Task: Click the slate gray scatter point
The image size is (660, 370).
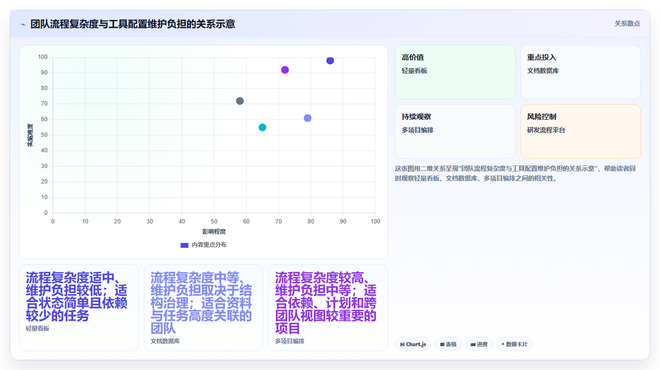Action: tap(240, 101)
